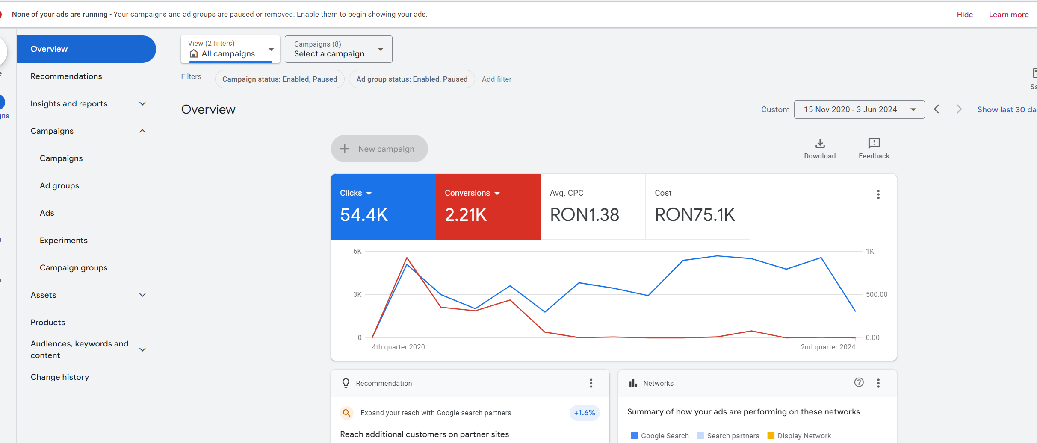The height and width of the screenshot is (443, 1037).
Task: Go to the next date range arrow
Action: [959, 109]
